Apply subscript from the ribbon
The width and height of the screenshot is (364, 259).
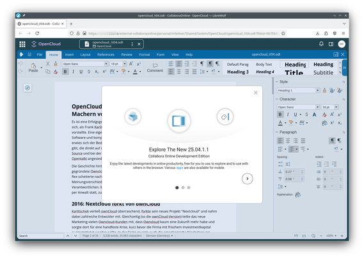(x=97, y=72)
